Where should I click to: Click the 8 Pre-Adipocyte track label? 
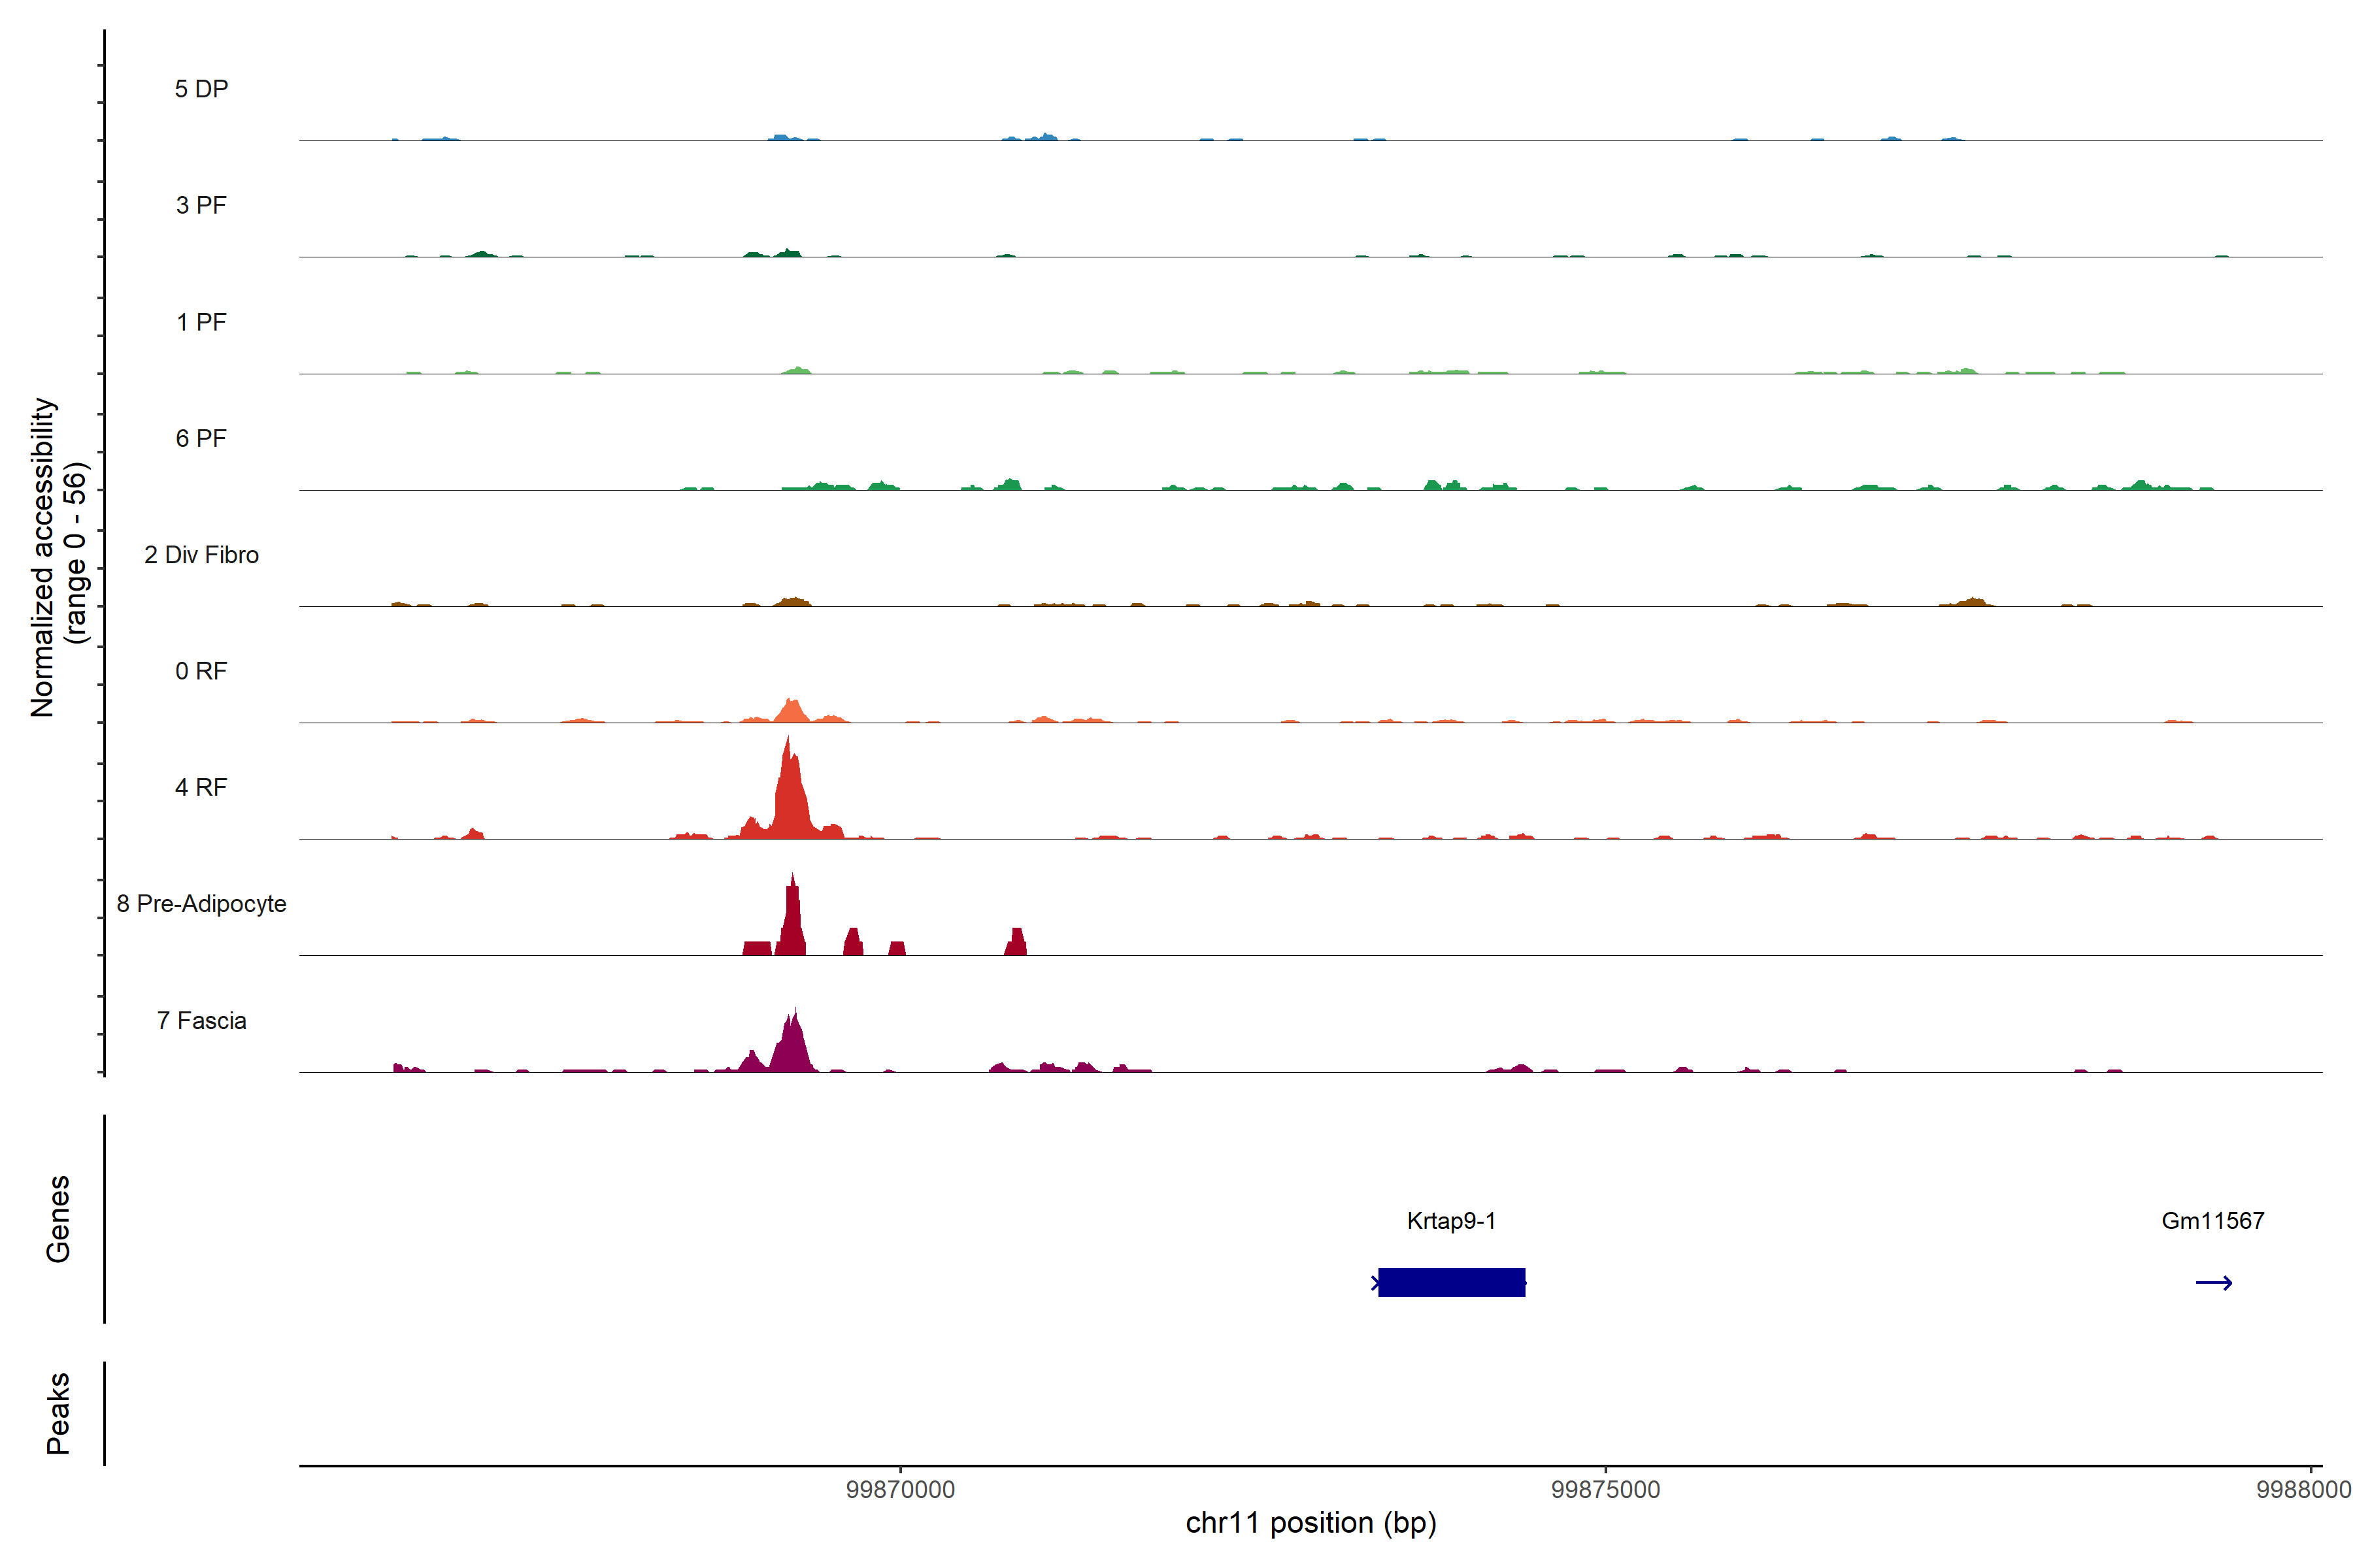tap(201, 903)
